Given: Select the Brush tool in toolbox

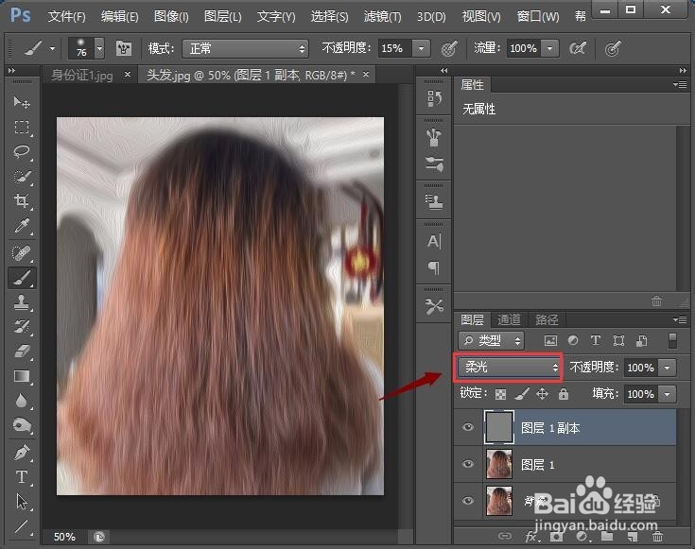Looking at the screenshot, I should coord(21,278).
